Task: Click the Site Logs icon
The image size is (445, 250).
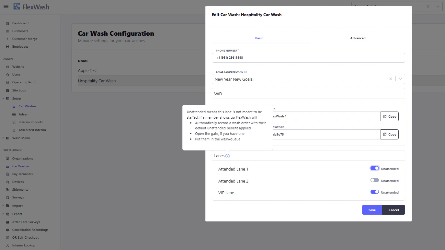Action: click(x=7, y=90)
